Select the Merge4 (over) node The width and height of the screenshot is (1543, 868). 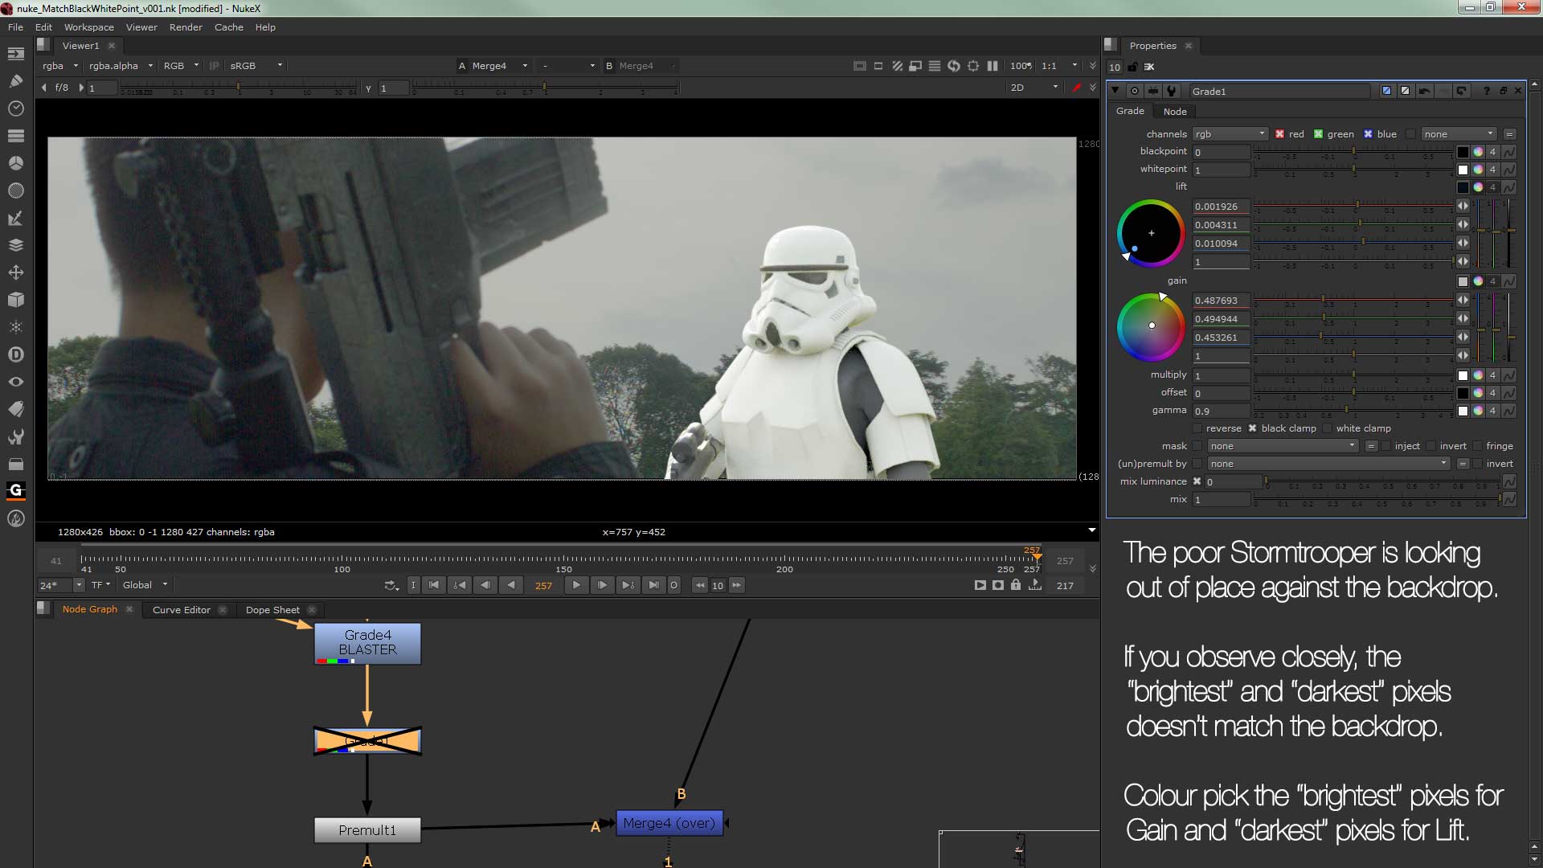click(x=669, y=823)
